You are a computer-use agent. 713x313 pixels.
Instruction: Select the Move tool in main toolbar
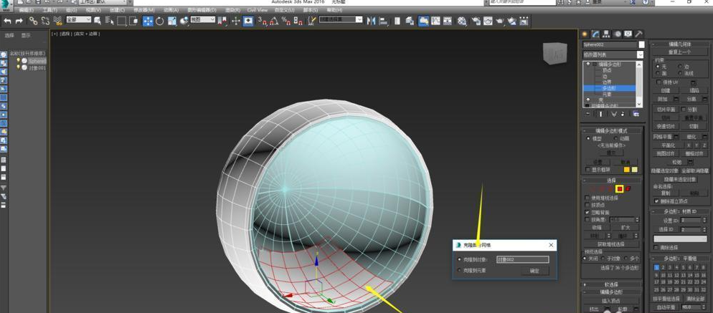coord(148,21)
